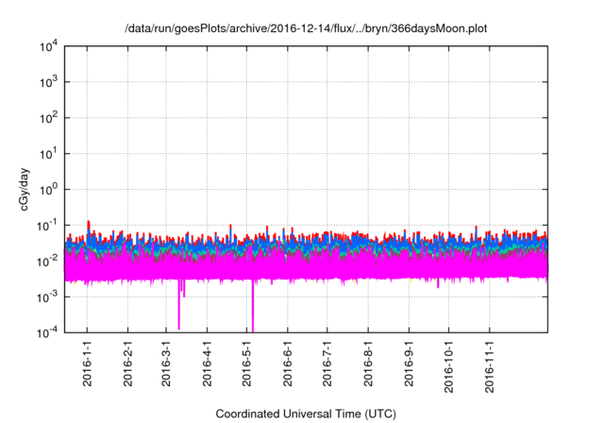
Task: Click the Coordinated Universal Time axis label
Action: (x=307, y=414)
